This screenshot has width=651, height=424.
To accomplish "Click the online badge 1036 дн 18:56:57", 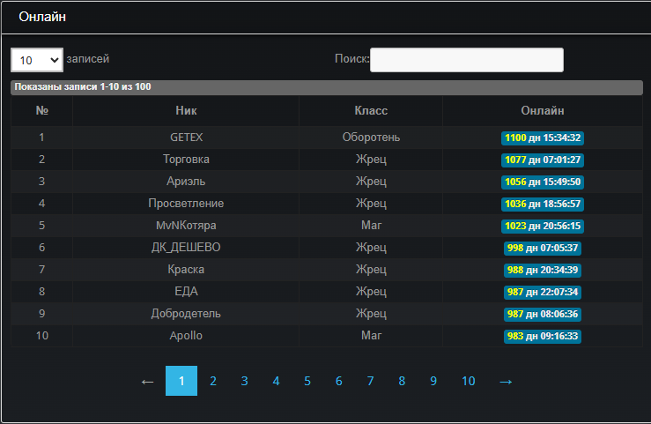I will pyautogui.click(x=543, y=204).
